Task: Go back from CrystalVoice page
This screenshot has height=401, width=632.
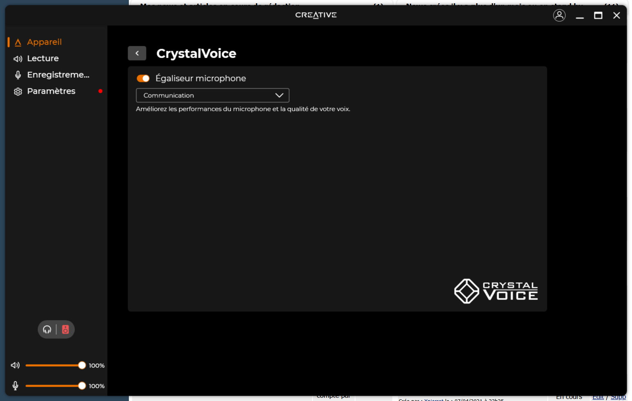Action: coord(137,53)
